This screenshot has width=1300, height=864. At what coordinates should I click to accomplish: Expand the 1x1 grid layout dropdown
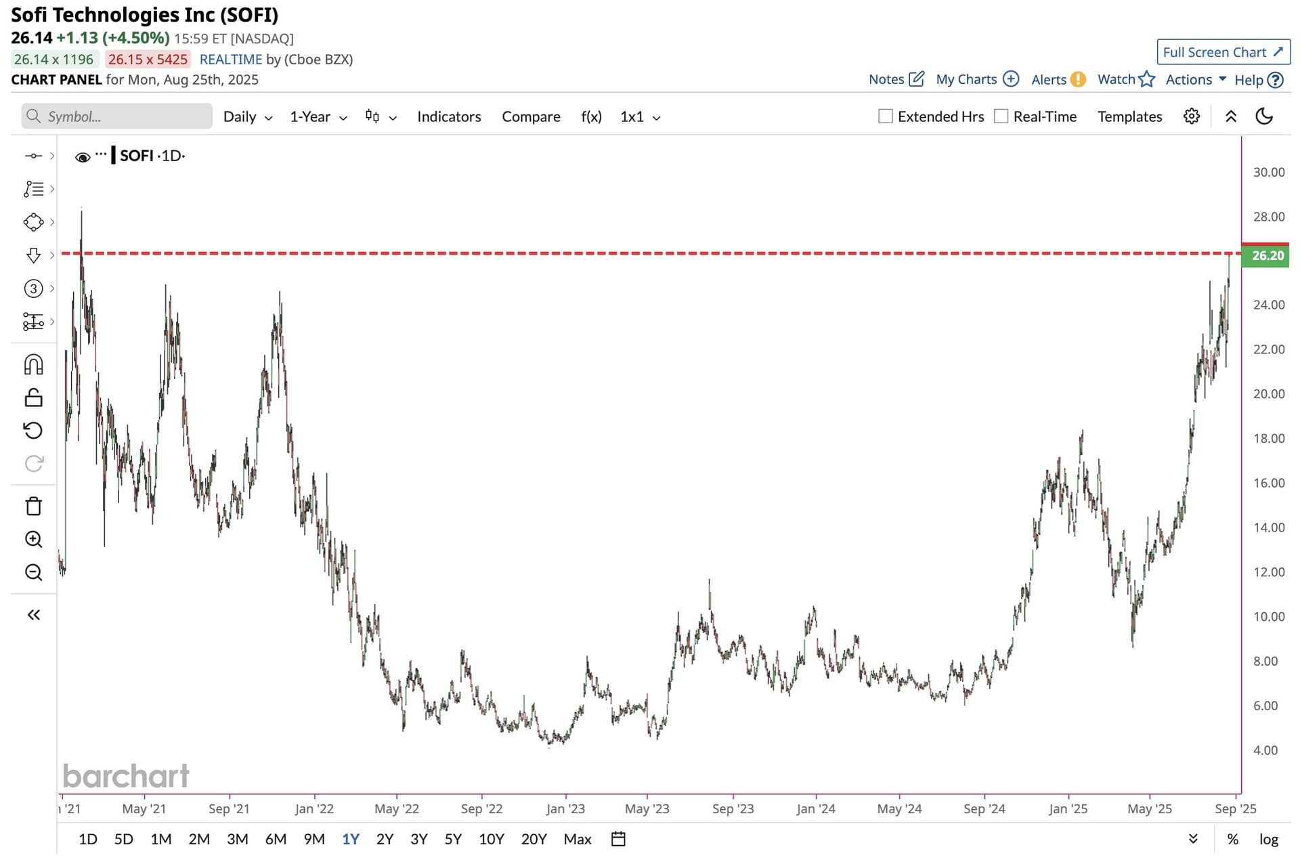coord(639,116)
